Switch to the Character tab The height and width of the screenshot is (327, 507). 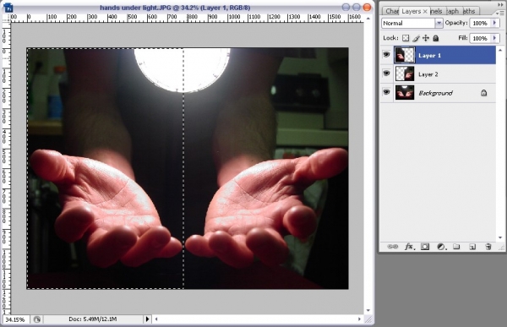click(391, 11)
